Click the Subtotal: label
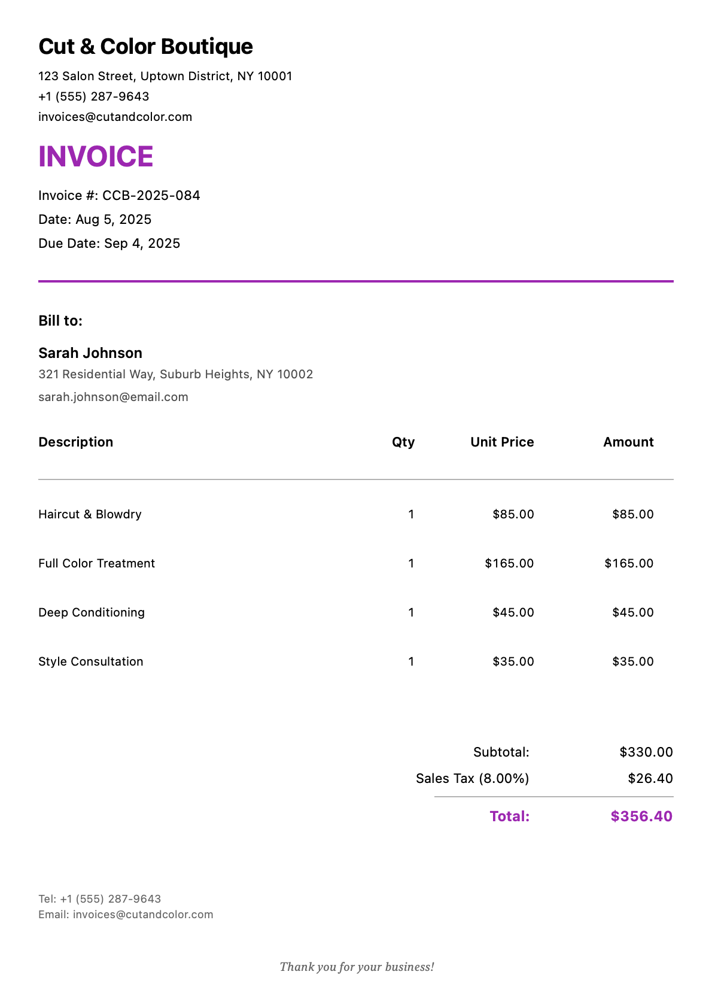This screenshot has height=1008, width=712. [501, 752]
